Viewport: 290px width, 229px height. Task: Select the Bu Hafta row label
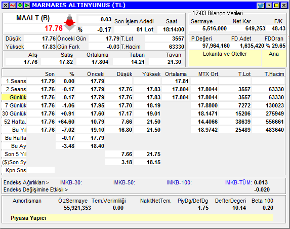[x=16, y=138]
